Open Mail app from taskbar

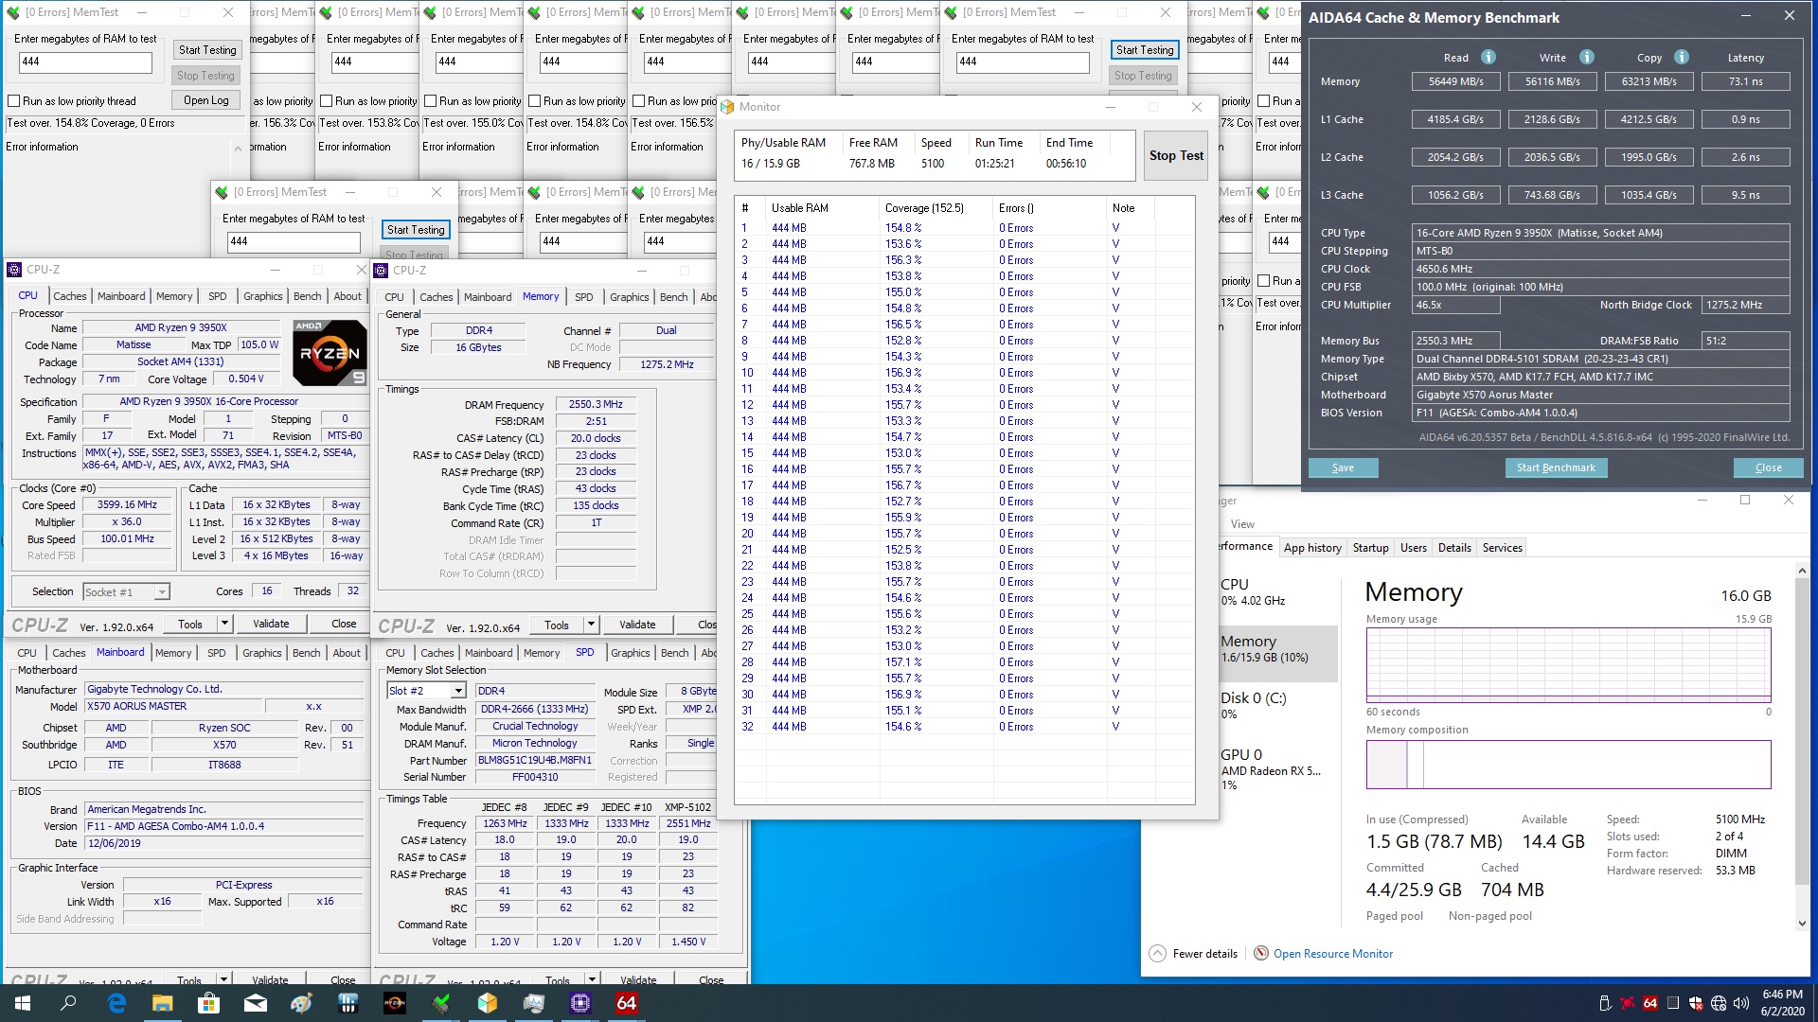coord(255,1003)
